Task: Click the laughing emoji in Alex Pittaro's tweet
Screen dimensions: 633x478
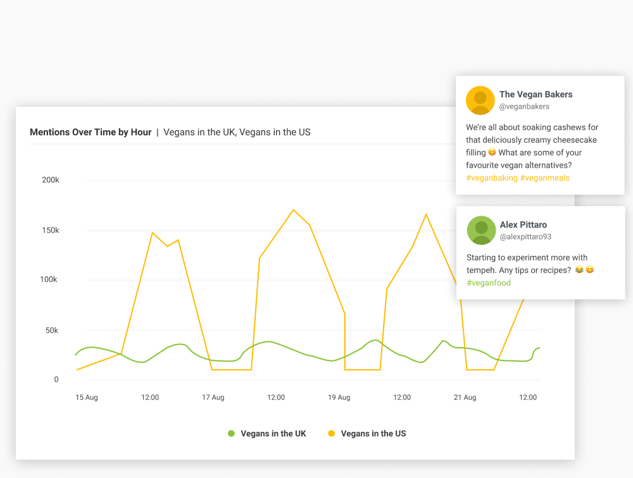Action: 579,271
